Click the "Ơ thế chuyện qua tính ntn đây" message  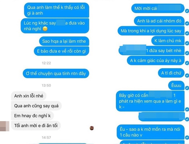pos(56,73)
